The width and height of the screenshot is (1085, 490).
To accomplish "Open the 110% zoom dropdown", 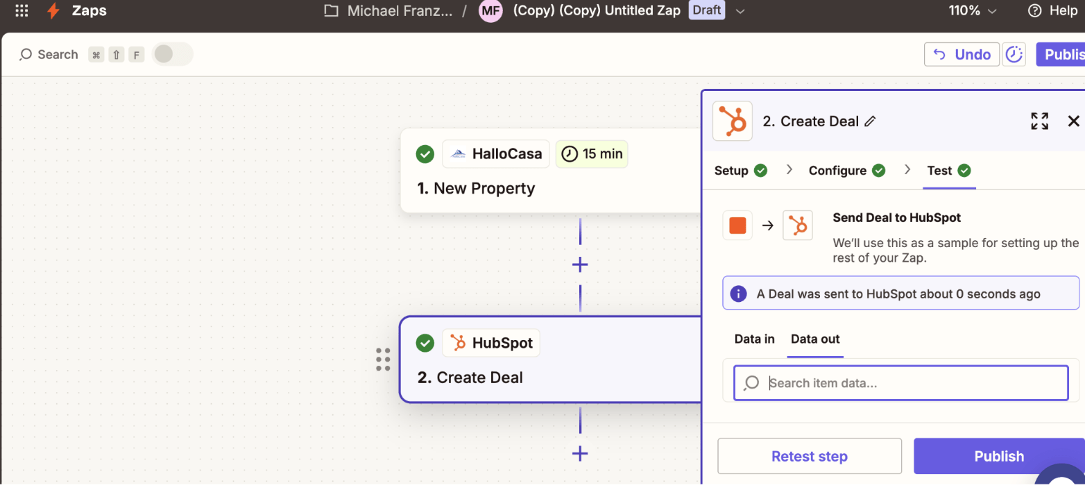I will click(x=972, y=10).
